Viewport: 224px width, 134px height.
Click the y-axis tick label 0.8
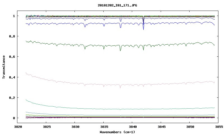[12, 36]
